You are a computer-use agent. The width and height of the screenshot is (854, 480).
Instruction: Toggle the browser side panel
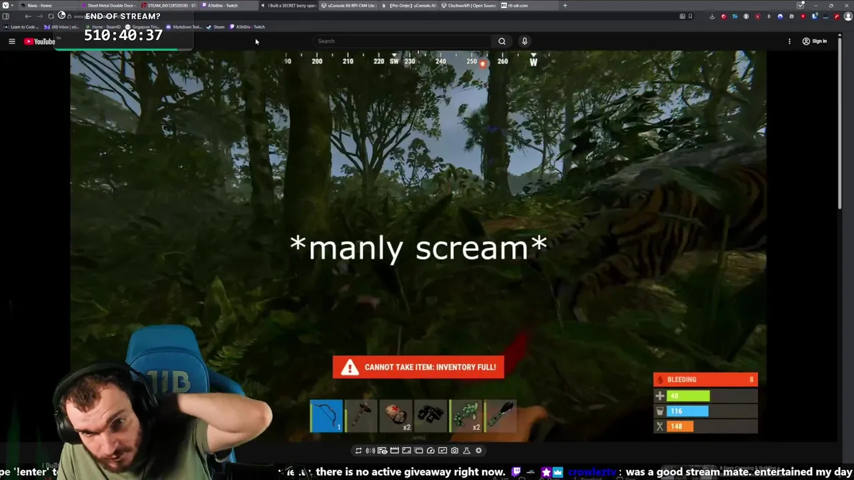(x=6, y=16)
